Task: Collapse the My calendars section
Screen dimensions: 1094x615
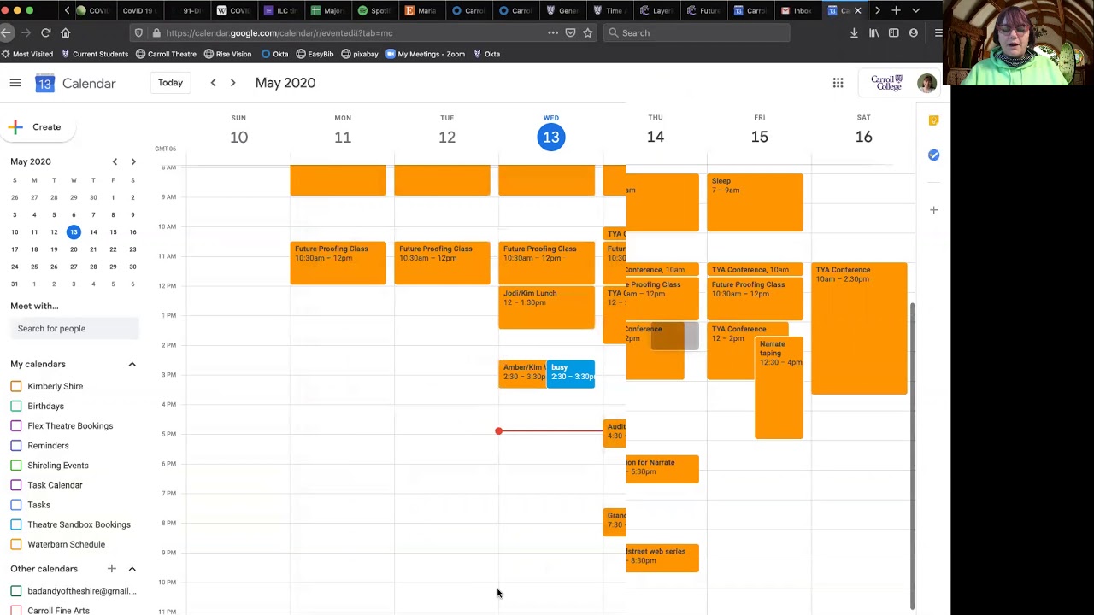Action: (x=132, y=364)
